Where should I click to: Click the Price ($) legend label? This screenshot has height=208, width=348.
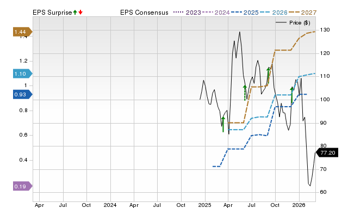300,23
